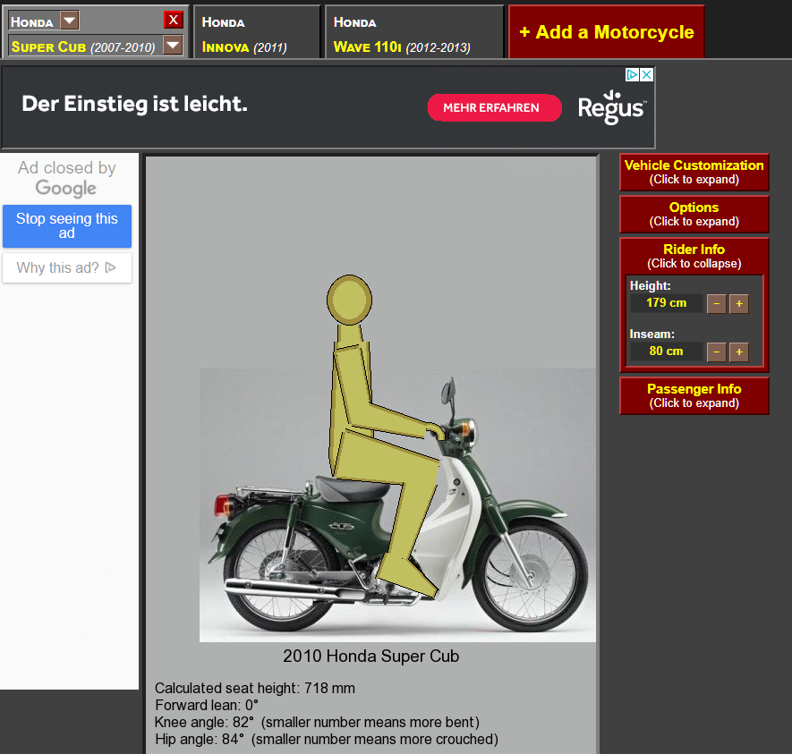Image resolution: width=792 pixels, height=754 pixels.
Task: Open the Honda brand dropdown arrow
Action: click(x=69, y=21)
